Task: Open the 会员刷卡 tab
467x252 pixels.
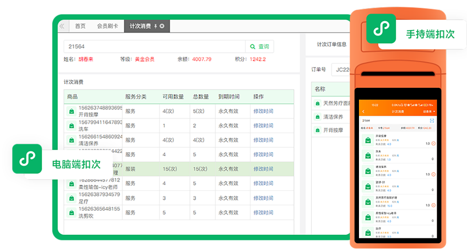Action: pyautogui.click(x=107, y=26)
